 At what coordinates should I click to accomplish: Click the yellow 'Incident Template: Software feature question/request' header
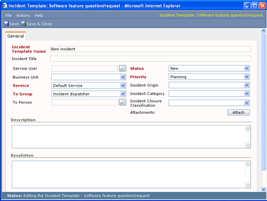point(211,15)
